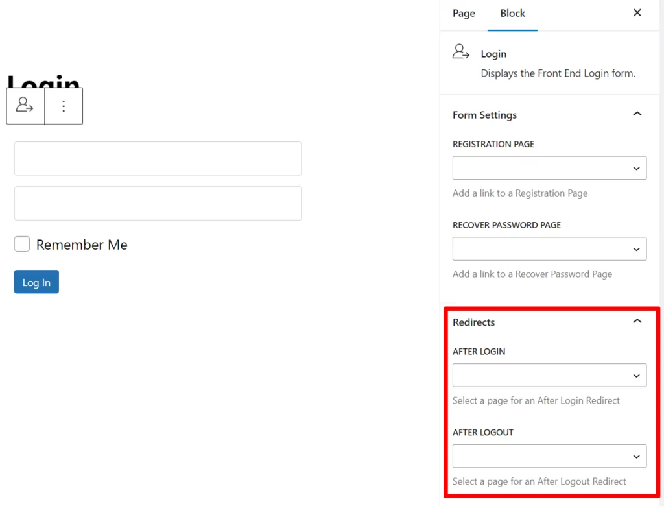Click the 'Redirects' panel title
The width and height of the screenshot is (664, 506).
(x=473, y=322)
